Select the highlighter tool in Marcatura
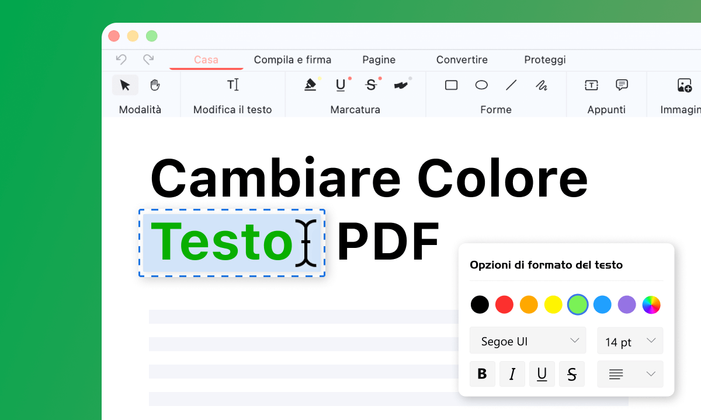The height and width of the screenshot is (420, 701). (311, 85)
